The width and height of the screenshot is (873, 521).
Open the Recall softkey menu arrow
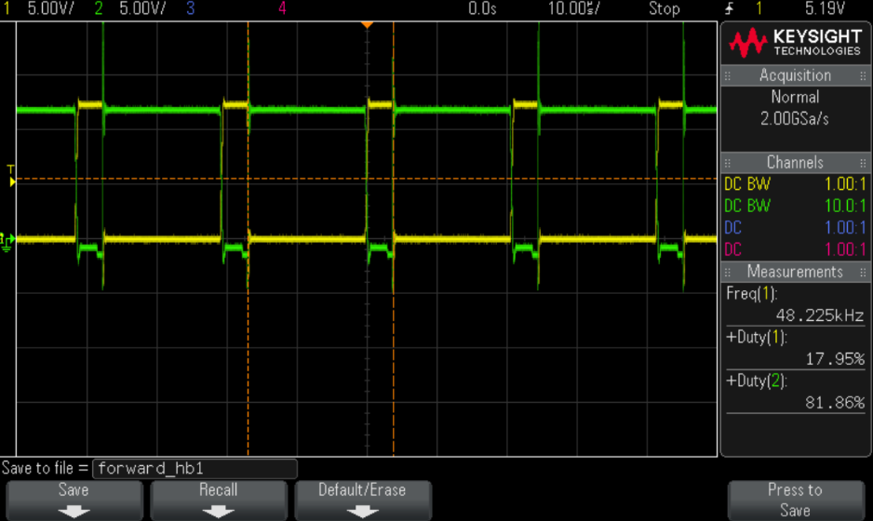(218, 511)
